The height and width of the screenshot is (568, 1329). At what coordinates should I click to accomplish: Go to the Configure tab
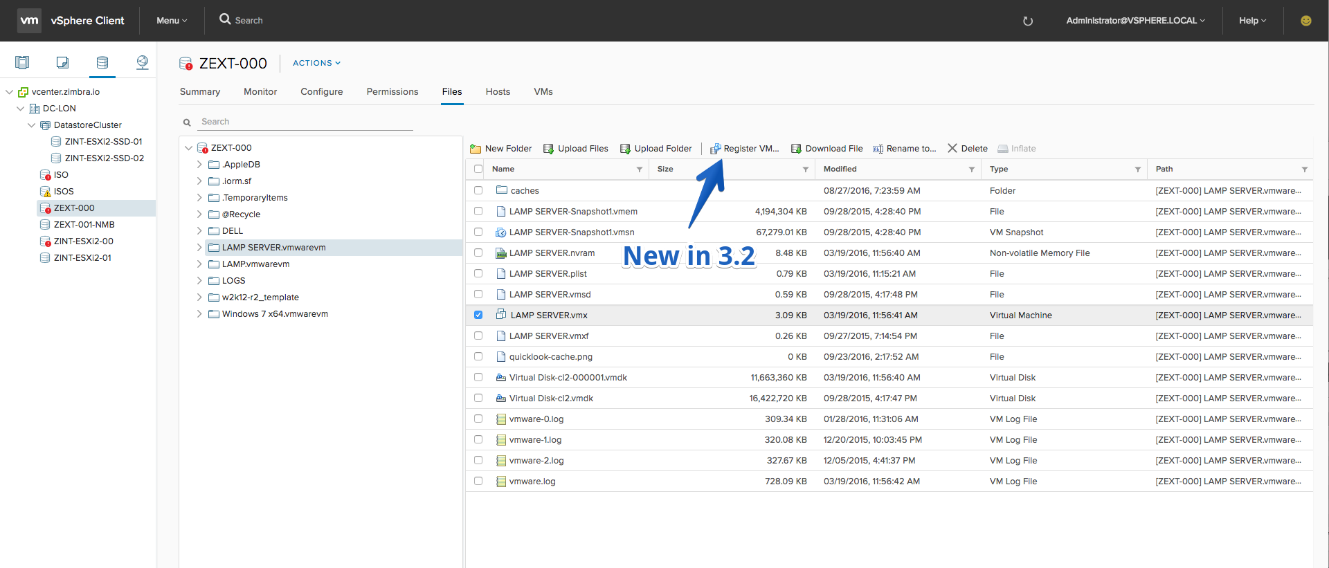tap(322, 92)
